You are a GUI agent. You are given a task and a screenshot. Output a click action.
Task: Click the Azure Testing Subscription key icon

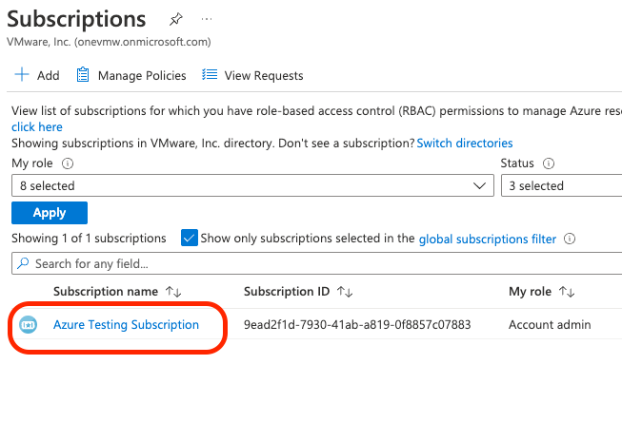(x=29, y=325)
